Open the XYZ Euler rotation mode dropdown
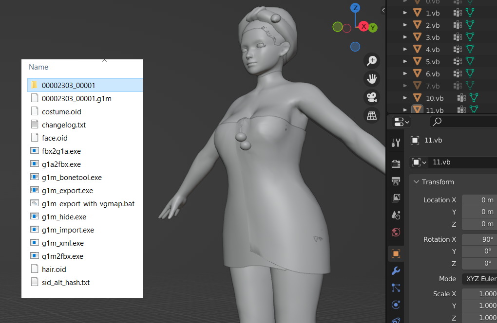Viewport: 497px width, 323px height. tap(479, 279)
